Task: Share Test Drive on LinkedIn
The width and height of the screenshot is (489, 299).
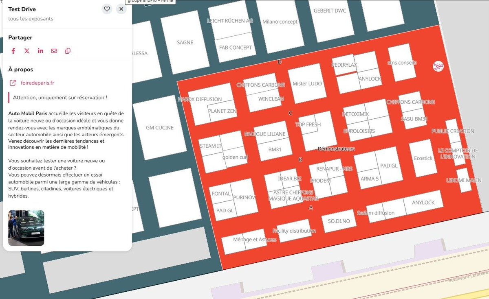Action: pos(40,51)
